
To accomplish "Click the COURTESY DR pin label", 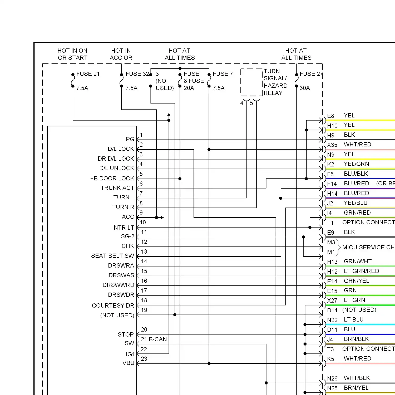I will [x=113, y=306].
